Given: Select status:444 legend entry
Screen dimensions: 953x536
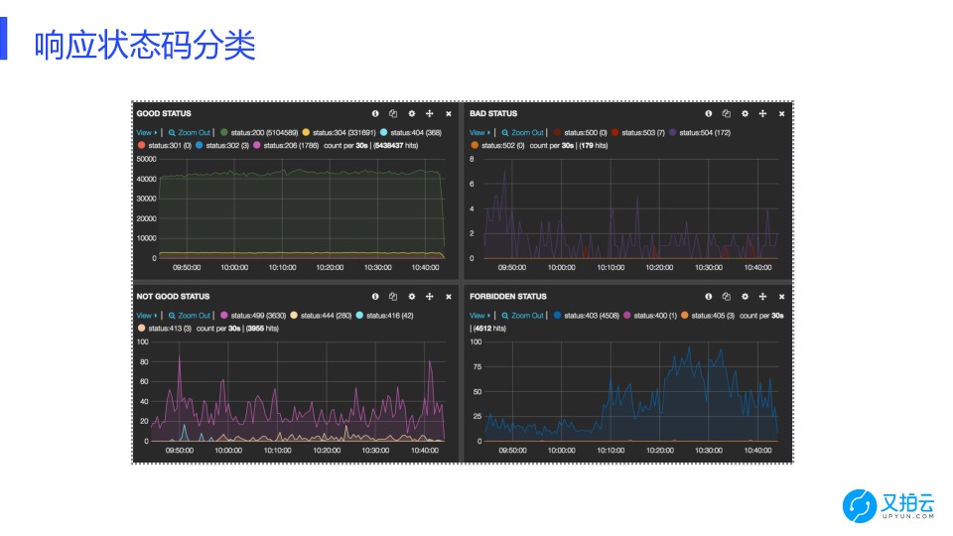Looking at the screenshot, I should coord(321,316).
